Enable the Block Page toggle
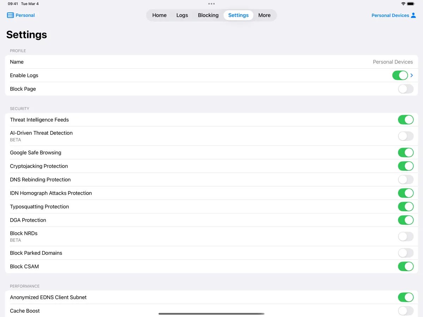 406,89
